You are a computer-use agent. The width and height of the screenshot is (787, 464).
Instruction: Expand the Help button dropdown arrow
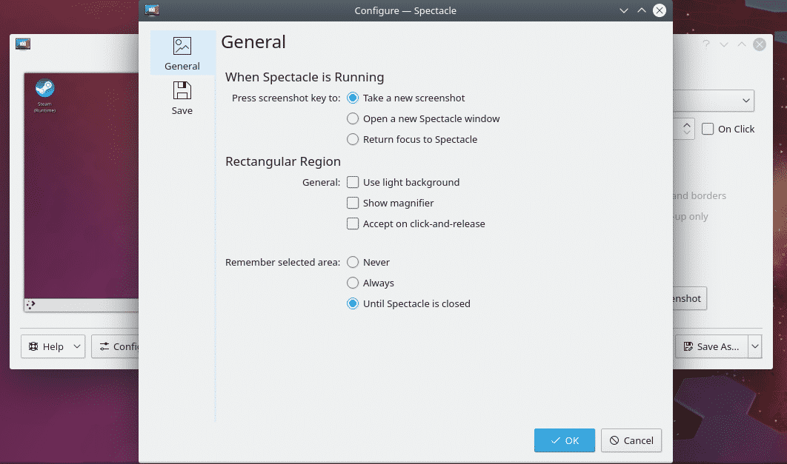[77, 347]
